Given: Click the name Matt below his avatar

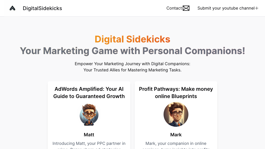Looking at the screenshot, I should pyautogui.click(x=89, y=135).
